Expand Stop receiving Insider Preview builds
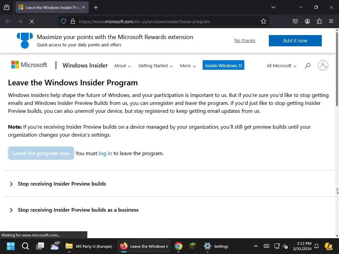The image size is (339, 254). point(62,184)
